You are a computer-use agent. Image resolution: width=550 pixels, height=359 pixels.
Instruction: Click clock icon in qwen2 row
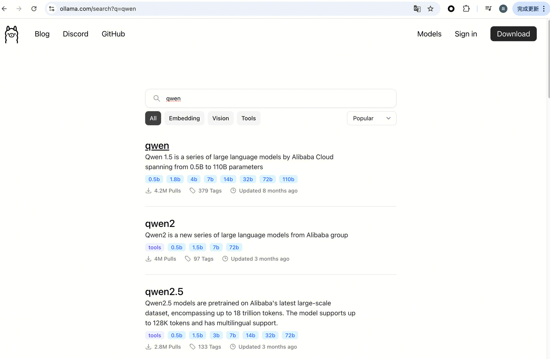pyautogui.click(x=225, y=259)
